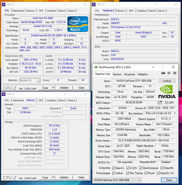This screenshot has width=182, height=185.
Task: Click Close button in GPU-Z
Action: [169, 180]
